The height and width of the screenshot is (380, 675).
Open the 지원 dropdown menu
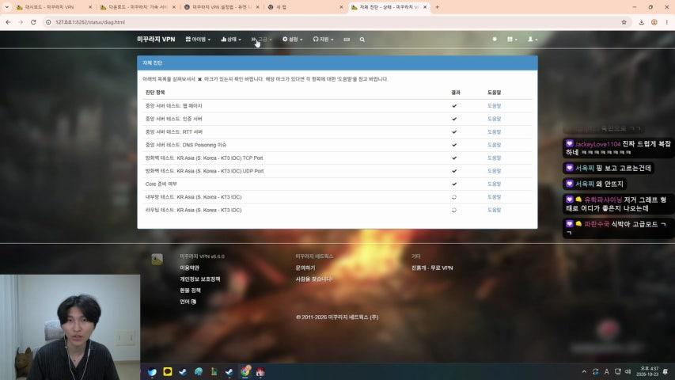[323, 40]
